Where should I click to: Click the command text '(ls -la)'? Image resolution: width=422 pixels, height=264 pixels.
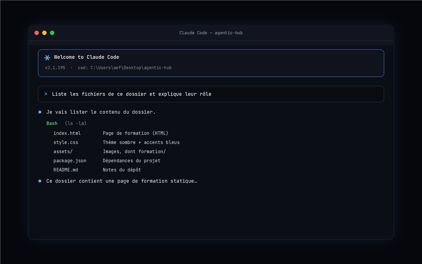tap(76, 123)
